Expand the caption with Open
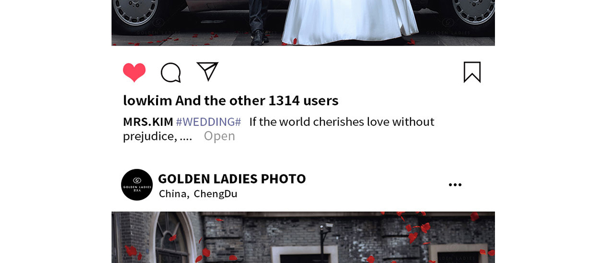606x263 pixels. pyautogui.click(x=219, y=136)
